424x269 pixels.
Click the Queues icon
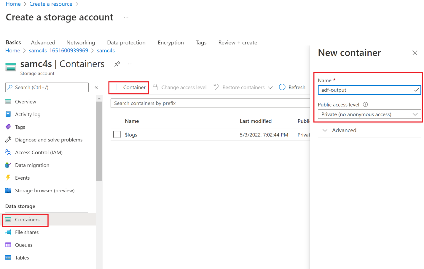click(x=8, y=245)
